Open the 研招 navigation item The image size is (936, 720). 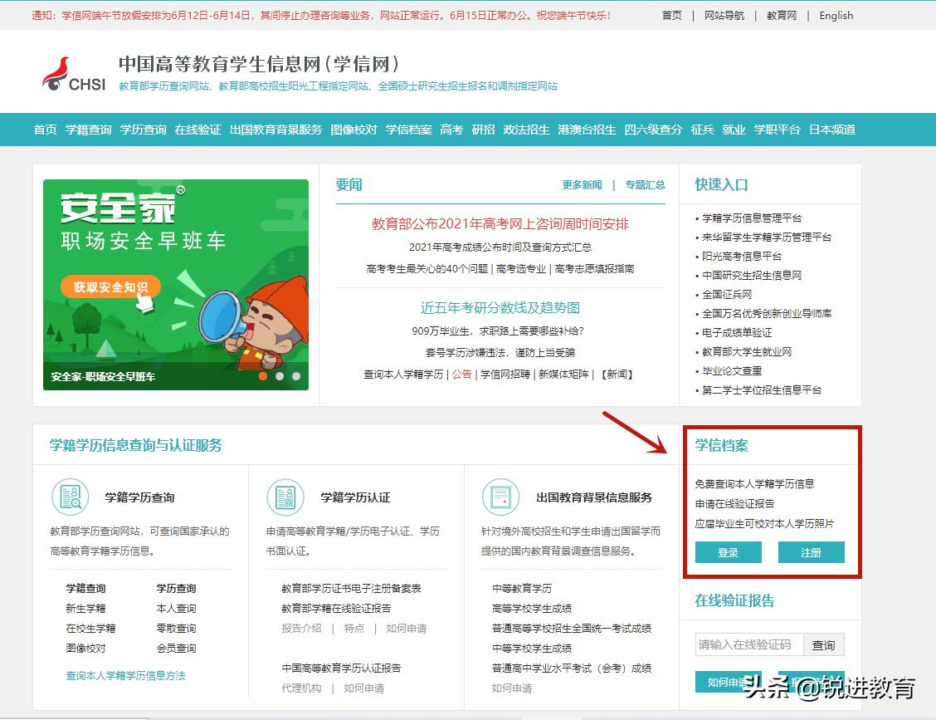(482, 130)
